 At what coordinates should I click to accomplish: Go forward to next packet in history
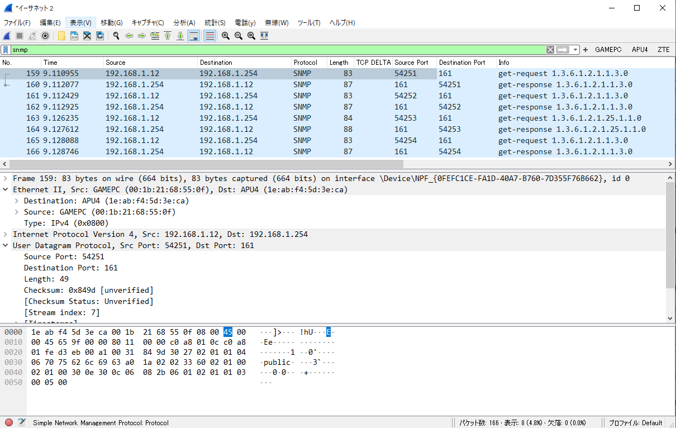click(x=142, y=36)
